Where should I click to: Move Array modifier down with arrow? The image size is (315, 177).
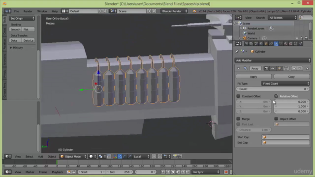point(300,68)
